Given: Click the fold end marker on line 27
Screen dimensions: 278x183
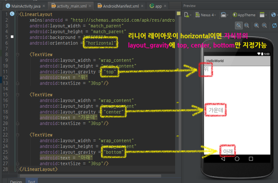Looking at the screenshot, I should tap(18, 163).
